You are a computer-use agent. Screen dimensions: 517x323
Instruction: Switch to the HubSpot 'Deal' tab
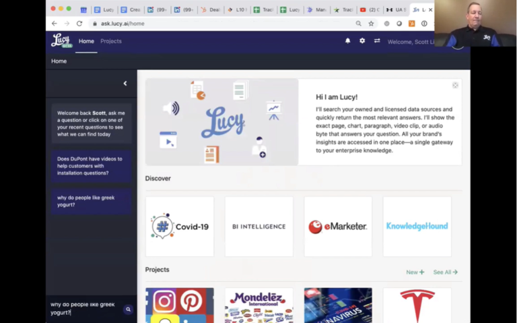(210, 10)
